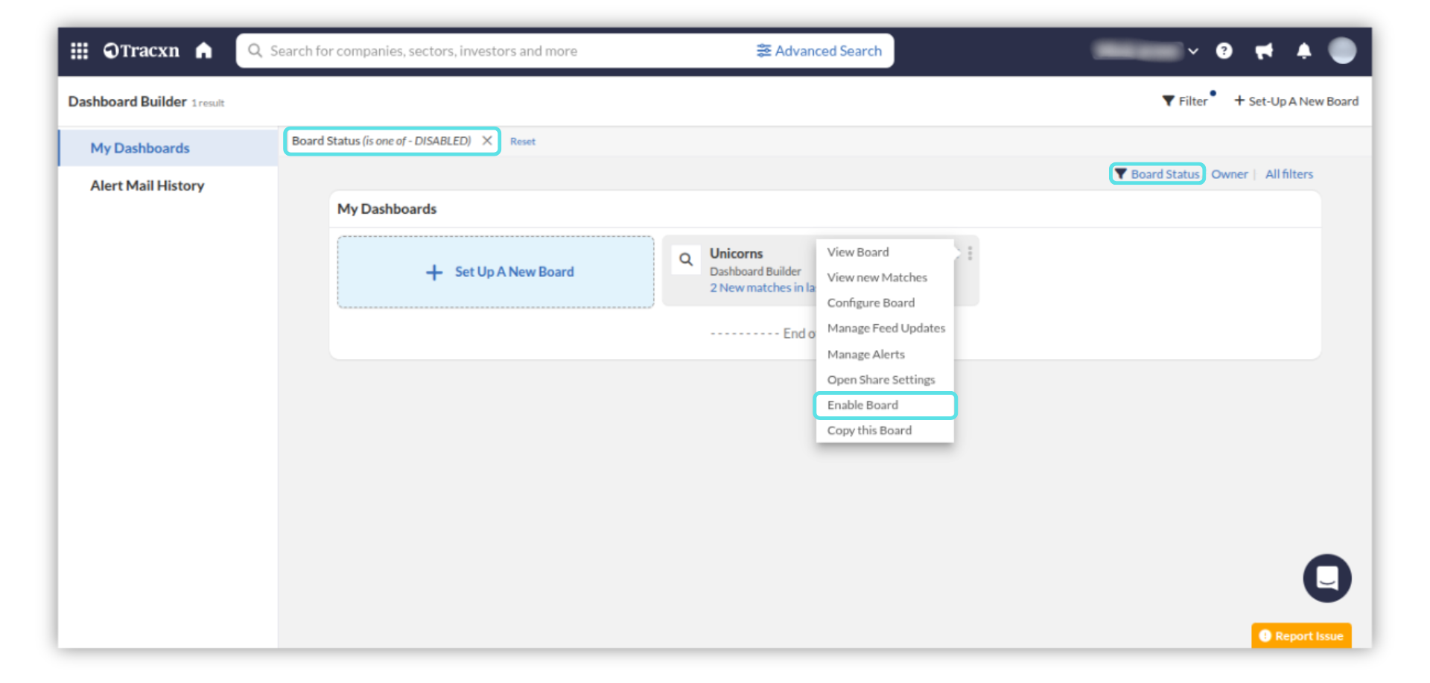Viewport: 1430px width, 683px height.
Task: Click the user profile avatar
Action: [x=1342, y=51]
